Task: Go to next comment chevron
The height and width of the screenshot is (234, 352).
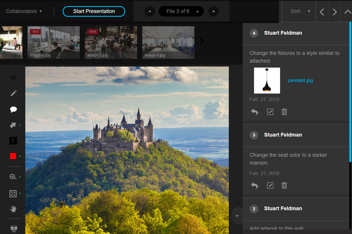Action: click(334, 12)
